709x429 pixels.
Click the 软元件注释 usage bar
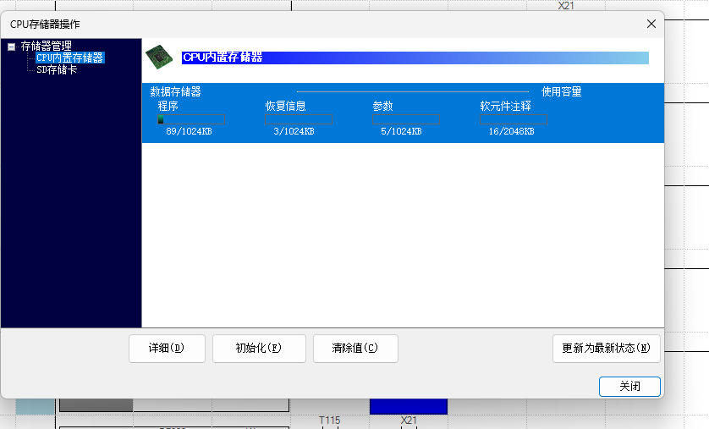[x=514, y=120]
